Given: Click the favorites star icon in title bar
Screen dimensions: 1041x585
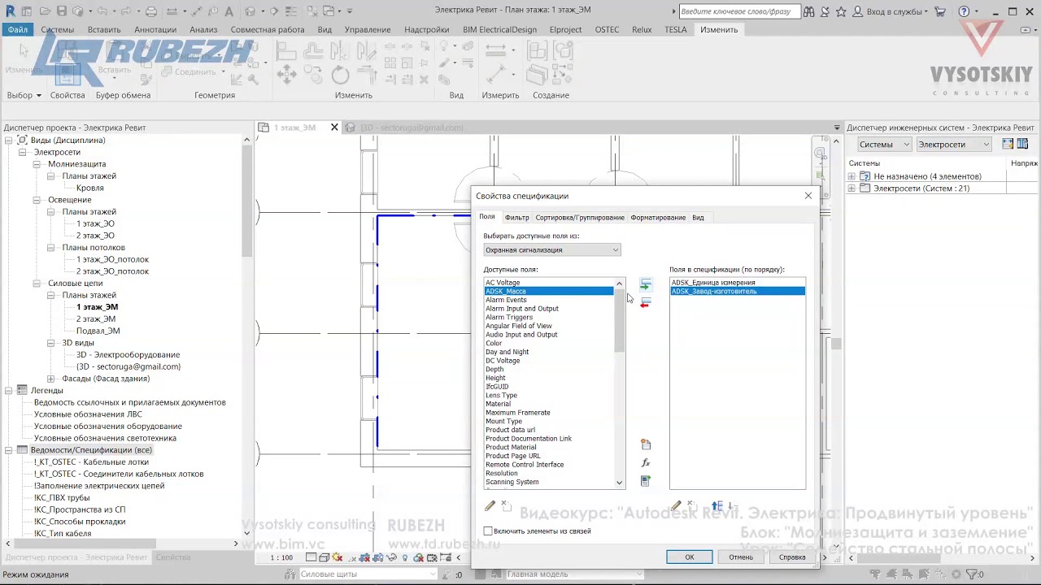Looking at the screenshot, I should 841,11.
